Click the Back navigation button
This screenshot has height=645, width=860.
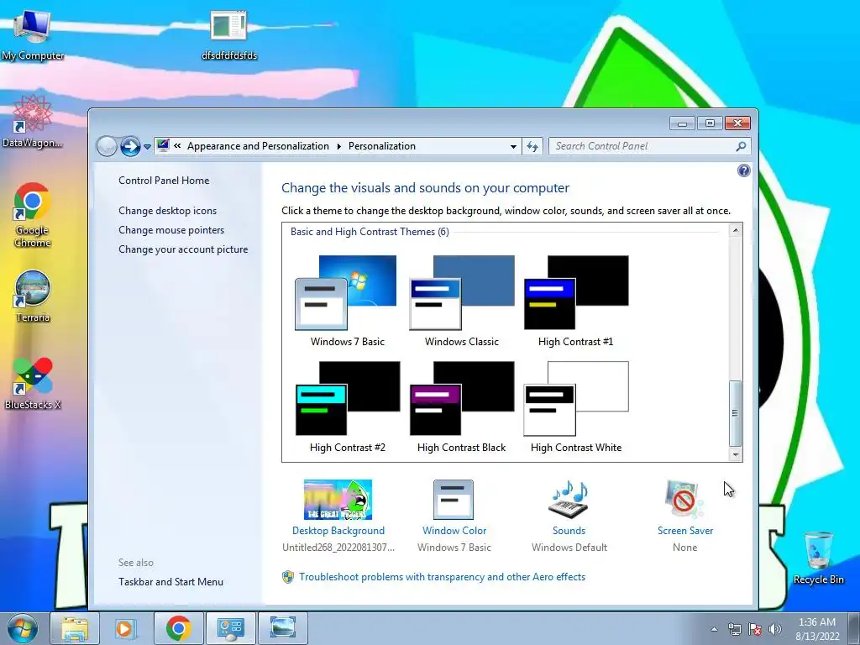tap(107, 146)
